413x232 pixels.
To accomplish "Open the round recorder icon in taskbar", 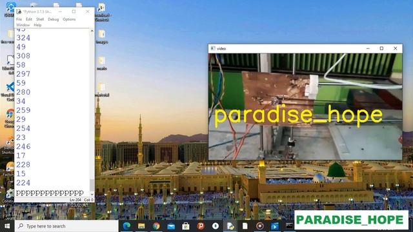I will pyautogui.click(x=260, y=226).
